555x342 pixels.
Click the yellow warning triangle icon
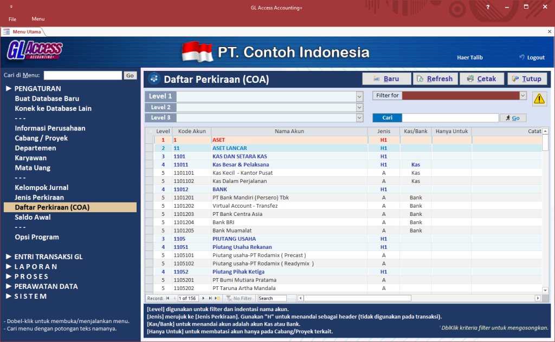click(x=540, y=98)
